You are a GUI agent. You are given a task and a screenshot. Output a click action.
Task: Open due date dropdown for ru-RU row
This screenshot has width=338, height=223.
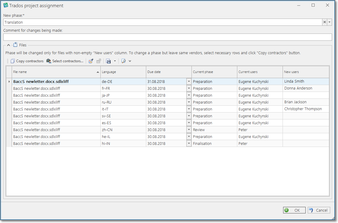189,102
